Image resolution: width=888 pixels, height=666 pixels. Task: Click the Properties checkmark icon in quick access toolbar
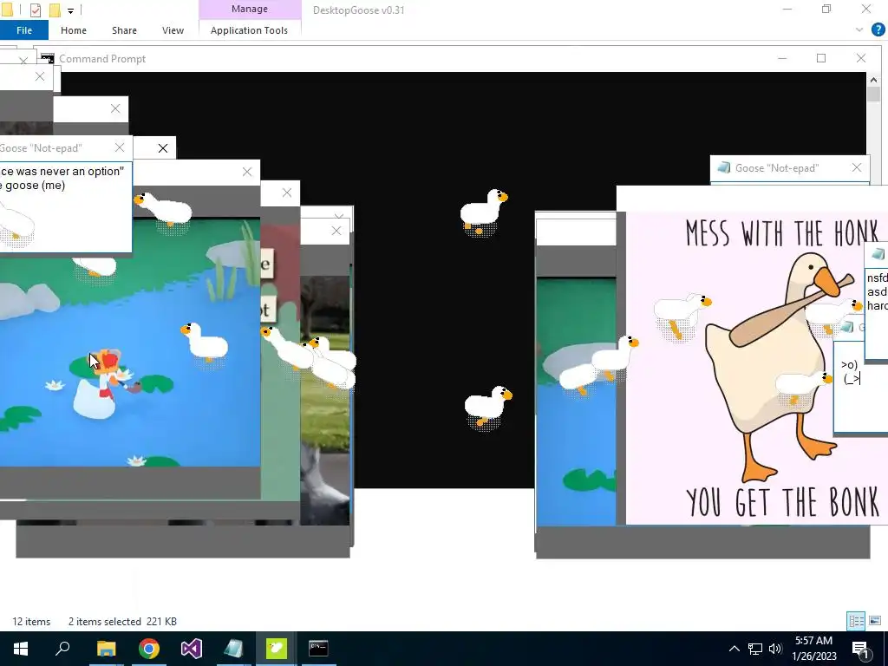35,10
